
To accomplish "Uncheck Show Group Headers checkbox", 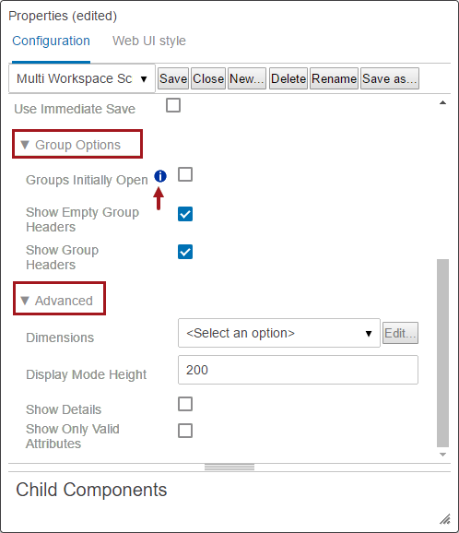I will (185, 252).
